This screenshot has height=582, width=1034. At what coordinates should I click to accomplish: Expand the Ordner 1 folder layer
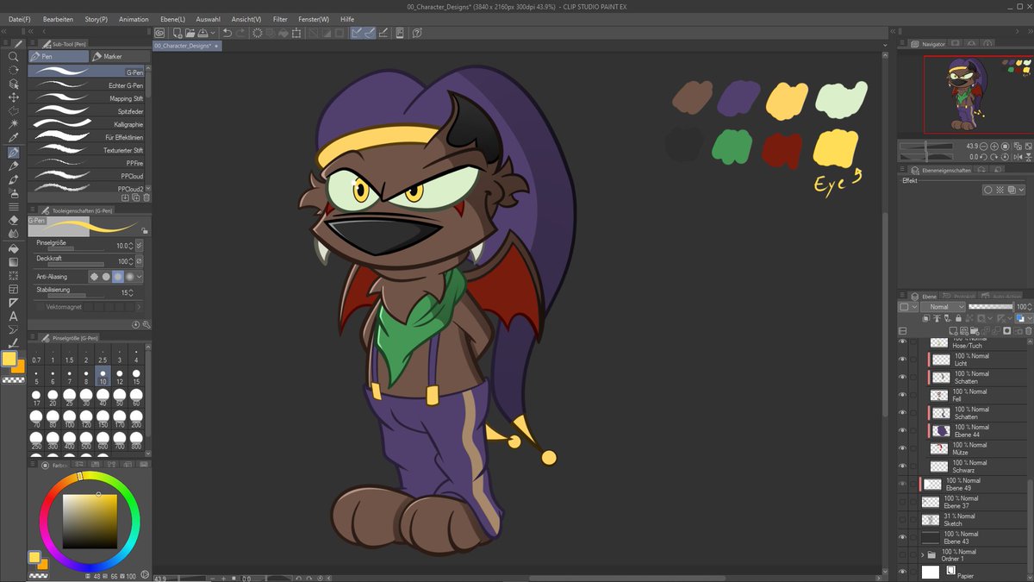[922, 554]
